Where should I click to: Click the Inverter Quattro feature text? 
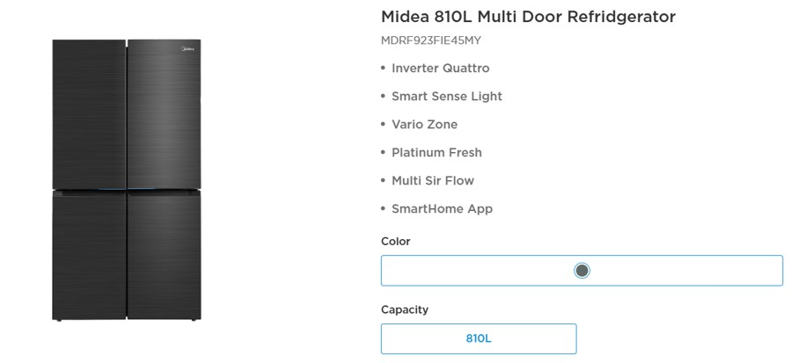pyautogui.click(x=440, y=69)
